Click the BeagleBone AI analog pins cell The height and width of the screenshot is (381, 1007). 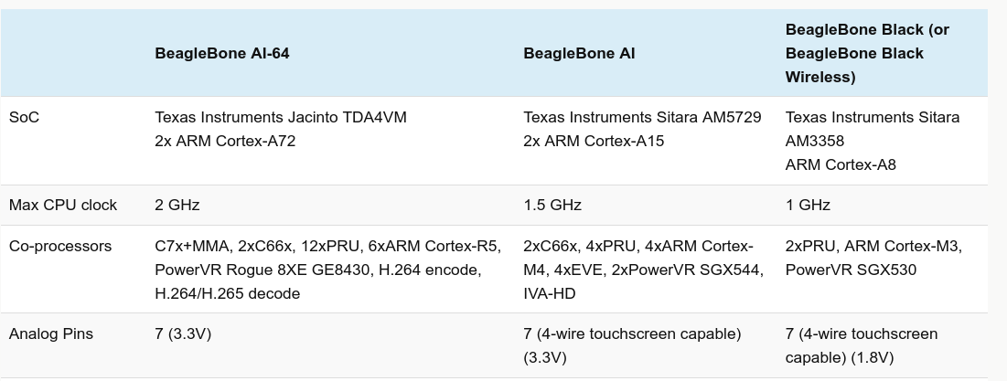click(632, 345)
